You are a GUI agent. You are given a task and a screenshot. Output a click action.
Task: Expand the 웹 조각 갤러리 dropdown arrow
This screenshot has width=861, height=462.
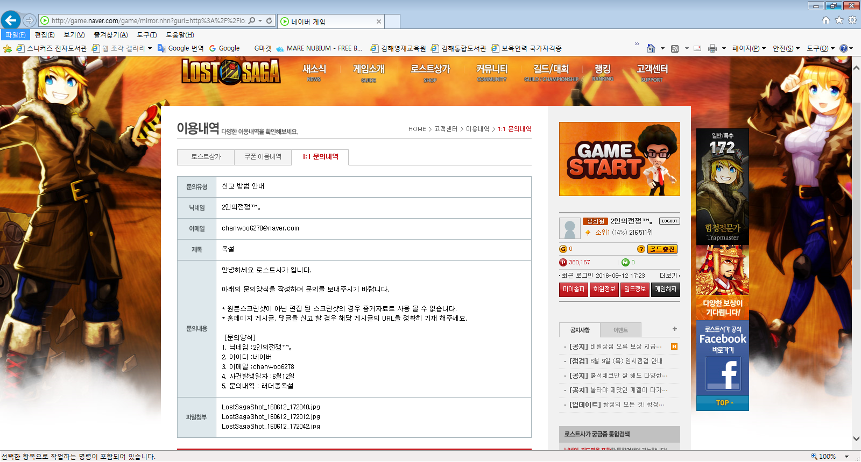(150, 48)
